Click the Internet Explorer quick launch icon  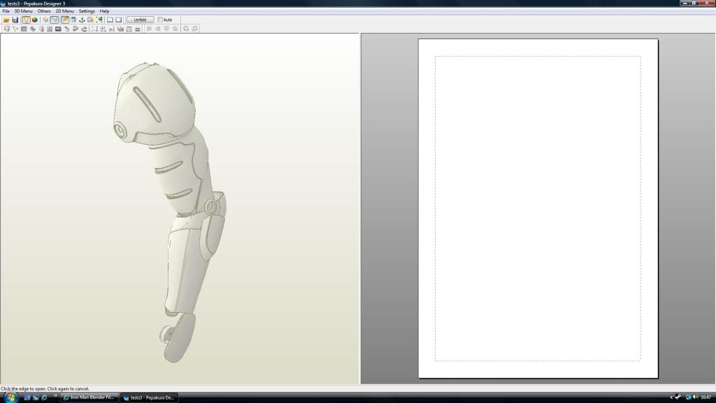tap(44, 397)
